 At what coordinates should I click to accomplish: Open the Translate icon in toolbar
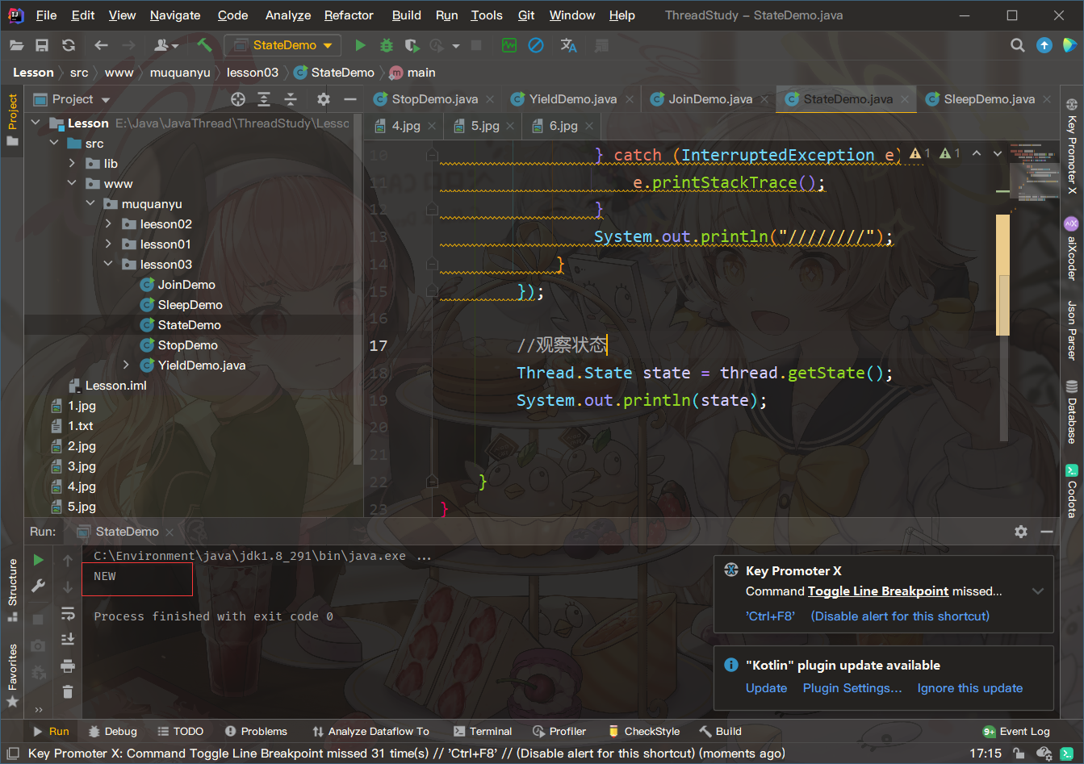(x=568, y=46)
